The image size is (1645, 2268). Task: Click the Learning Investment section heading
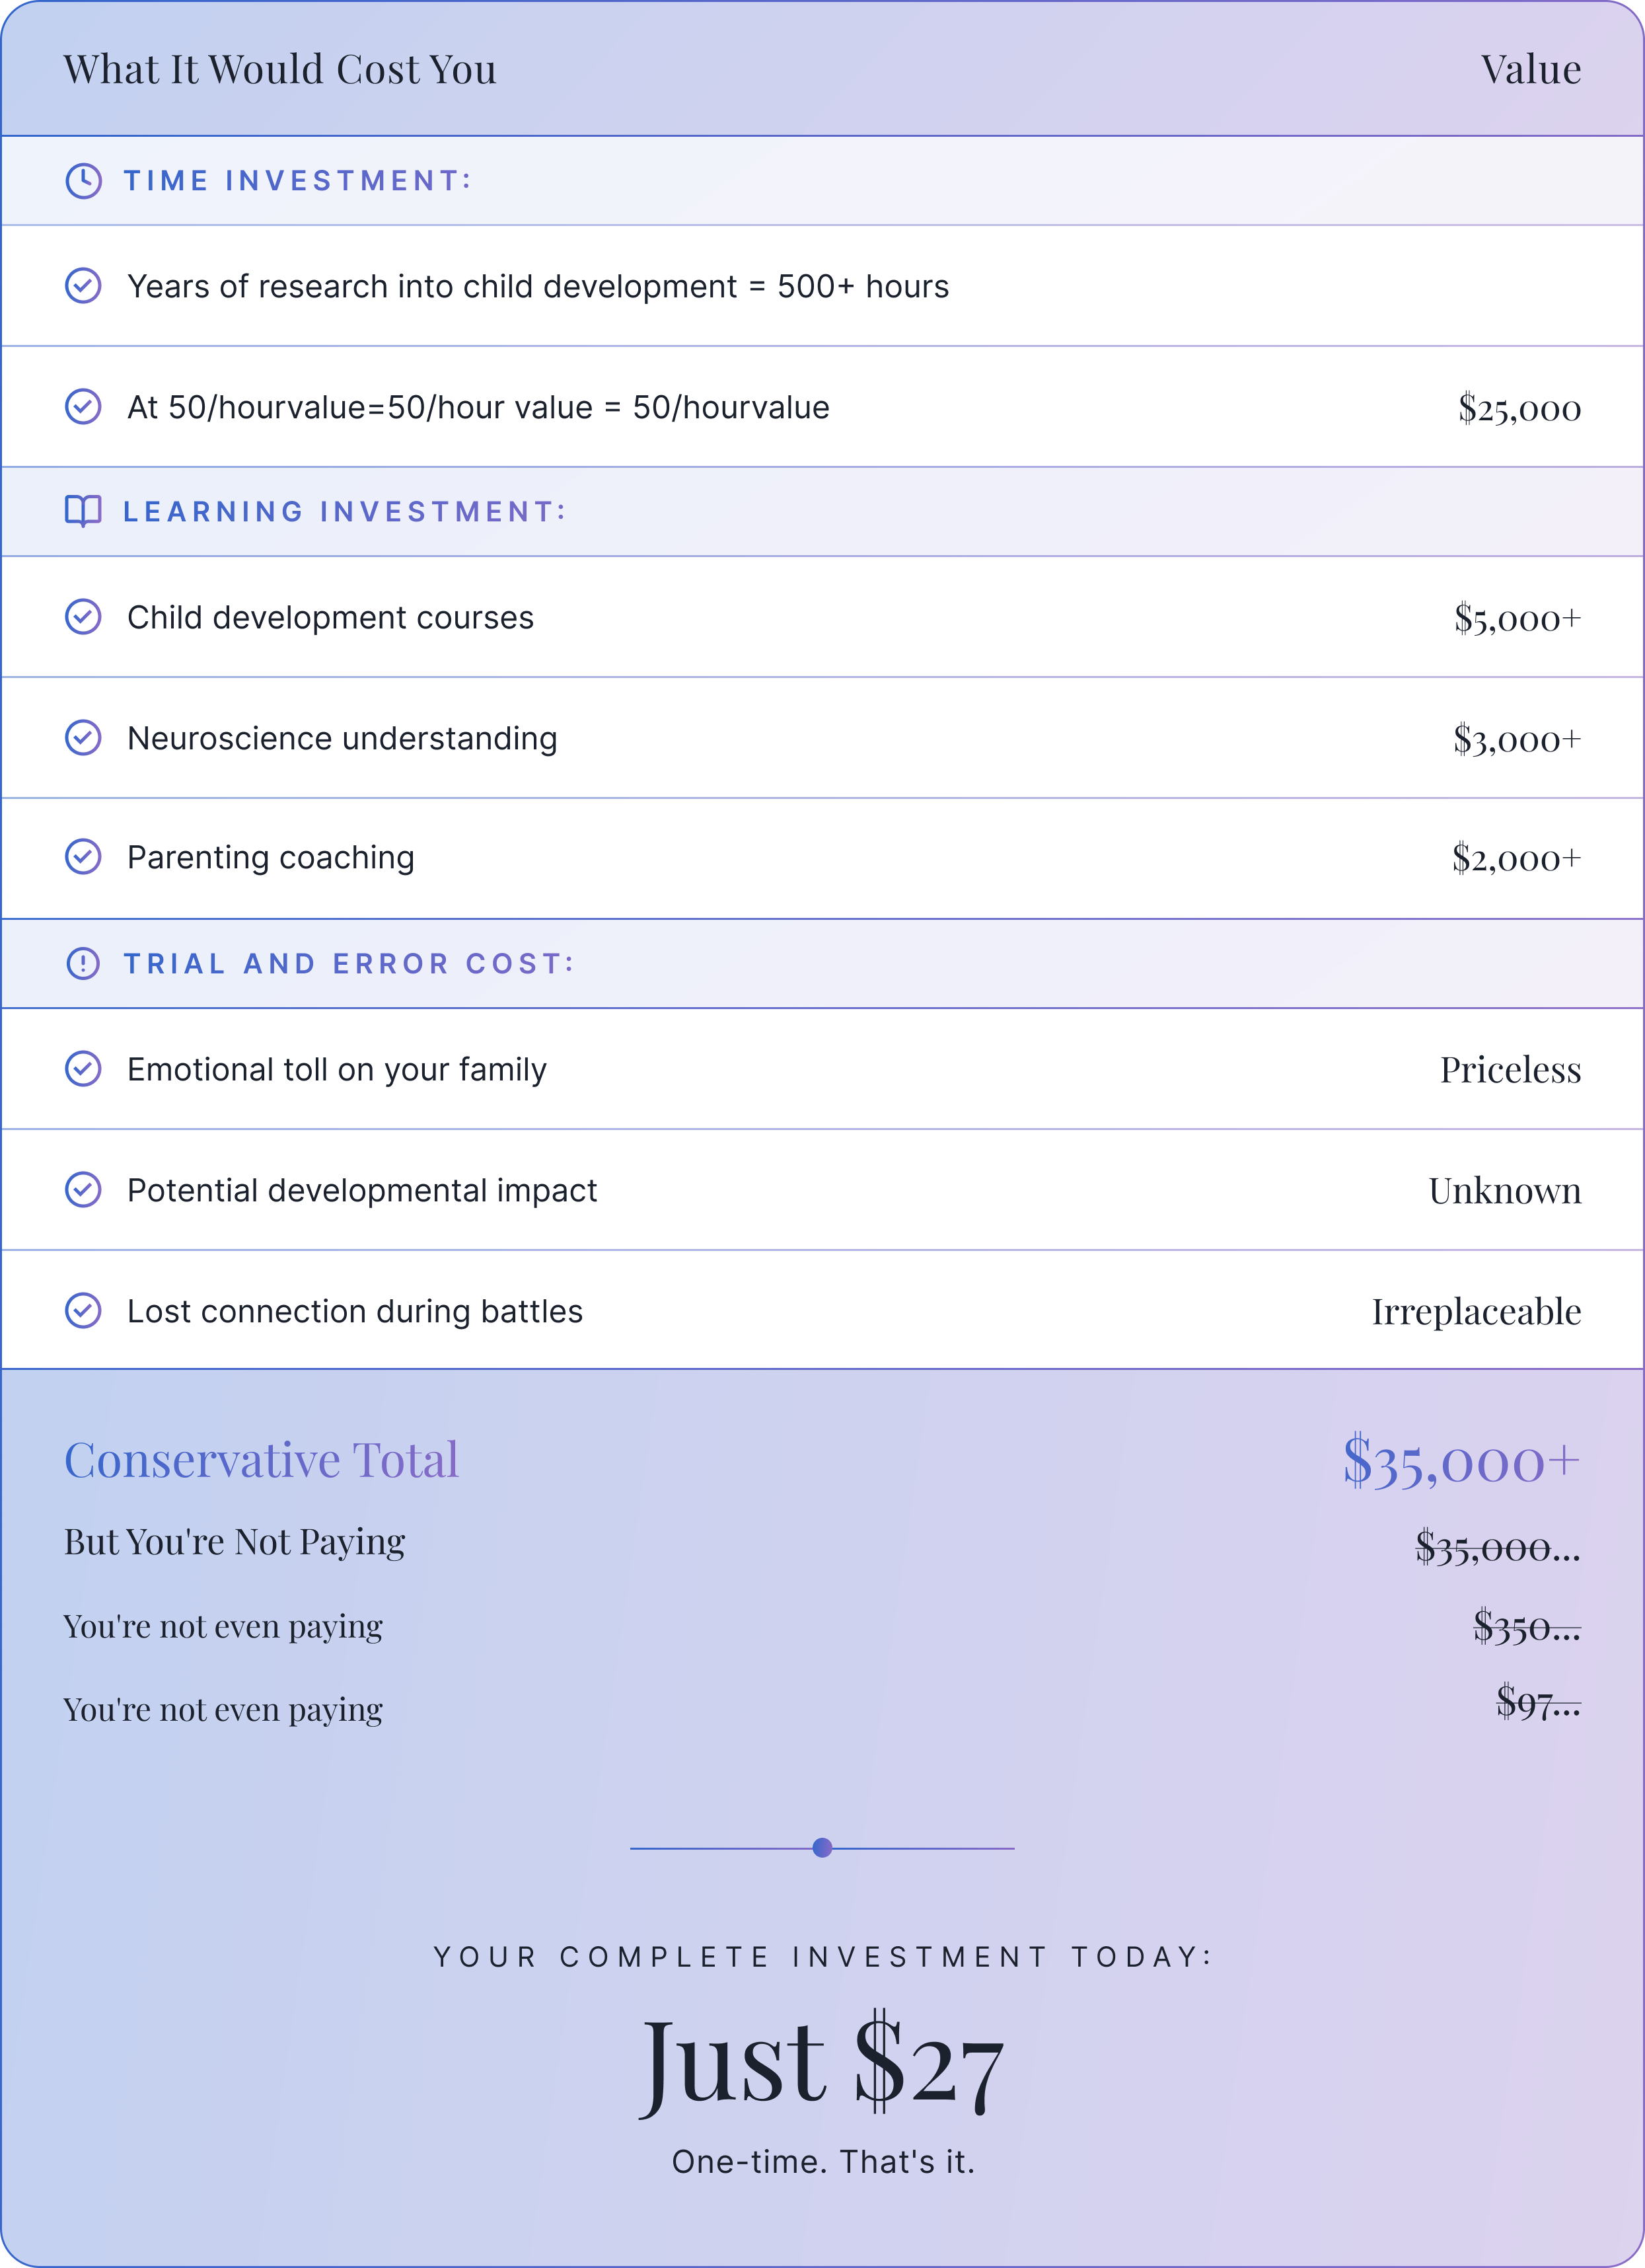344,512
